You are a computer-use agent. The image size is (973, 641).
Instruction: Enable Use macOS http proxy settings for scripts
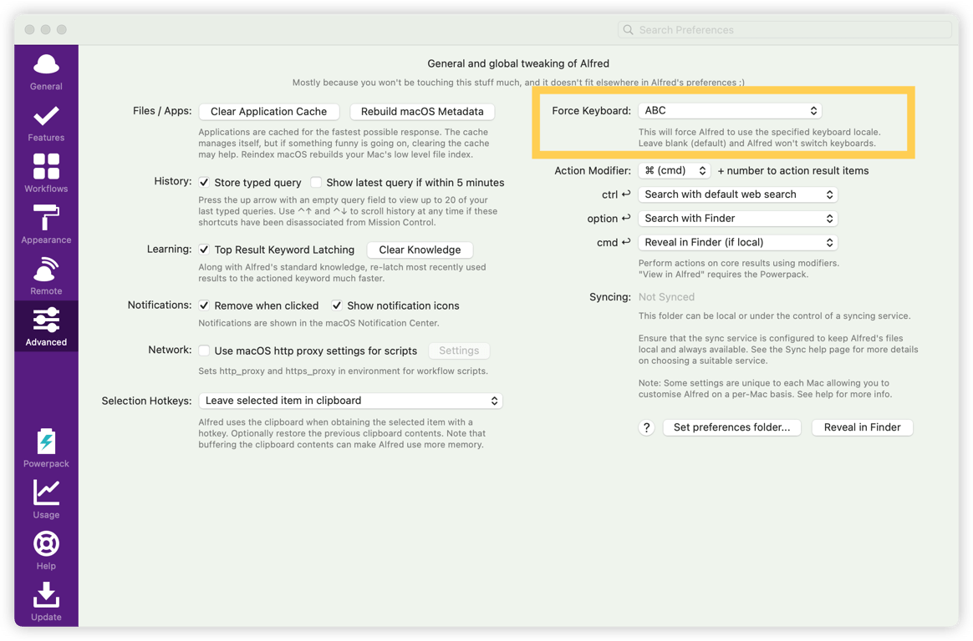(x=203, y=351)
